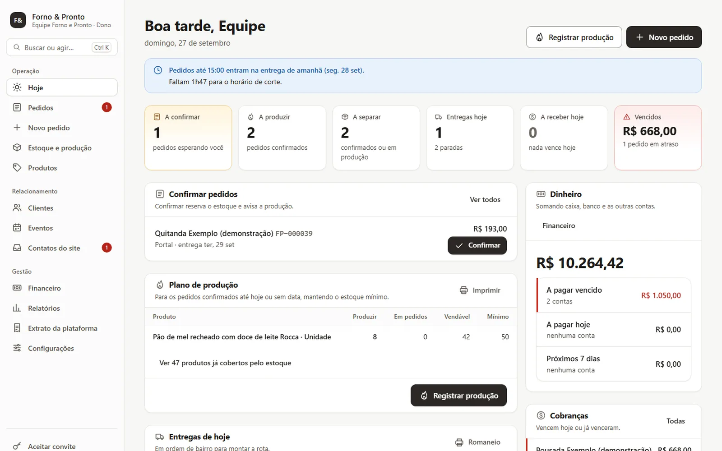Click Todas in Cobranças panel
This screenshot has width=722, height=451.
coord(676,421)
